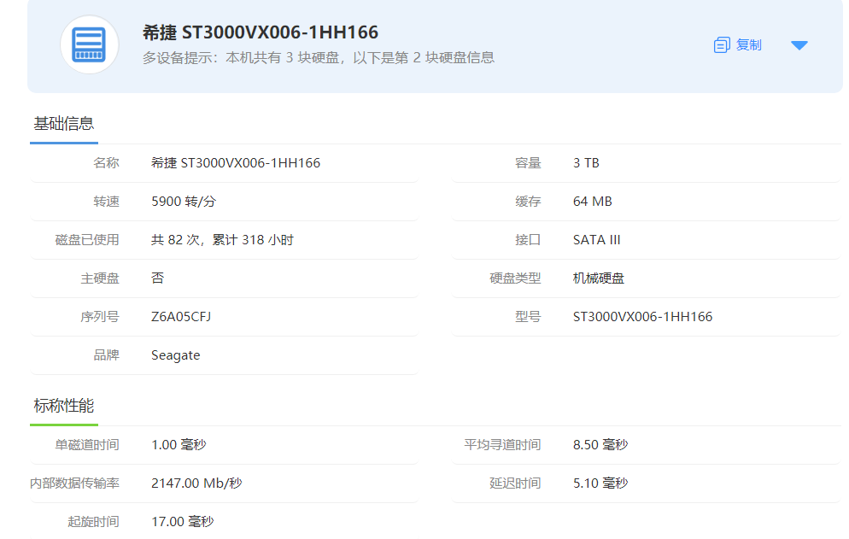Select the average seek time 8.50 毫秒
Viewport: 849px width, 539px height.
tap(600, 445)
